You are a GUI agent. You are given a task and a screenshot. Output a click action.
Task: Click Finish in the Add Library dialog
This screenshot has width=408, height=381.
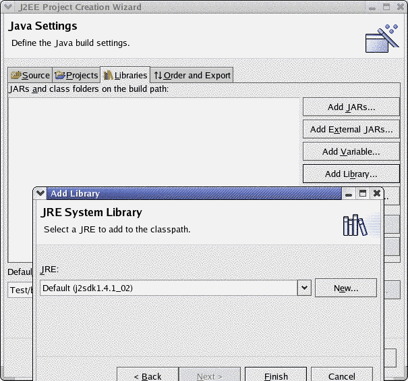276,376
